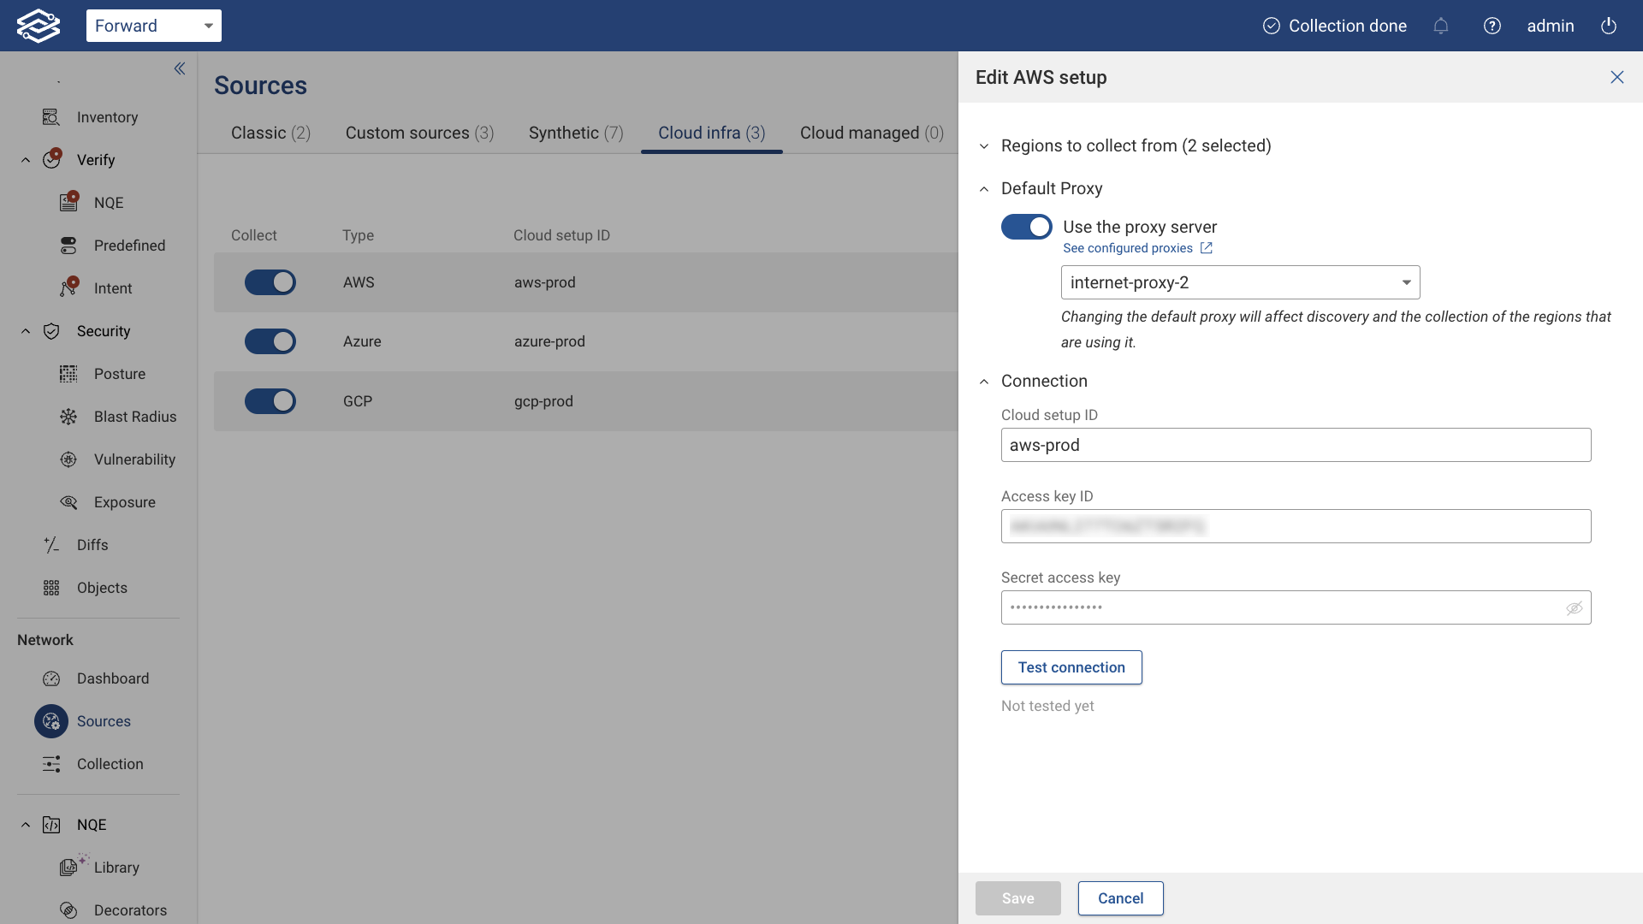Viewport: 1643px width, 924px height.
Task: Open the See configured proxies link
Action: click(1128, 248)
